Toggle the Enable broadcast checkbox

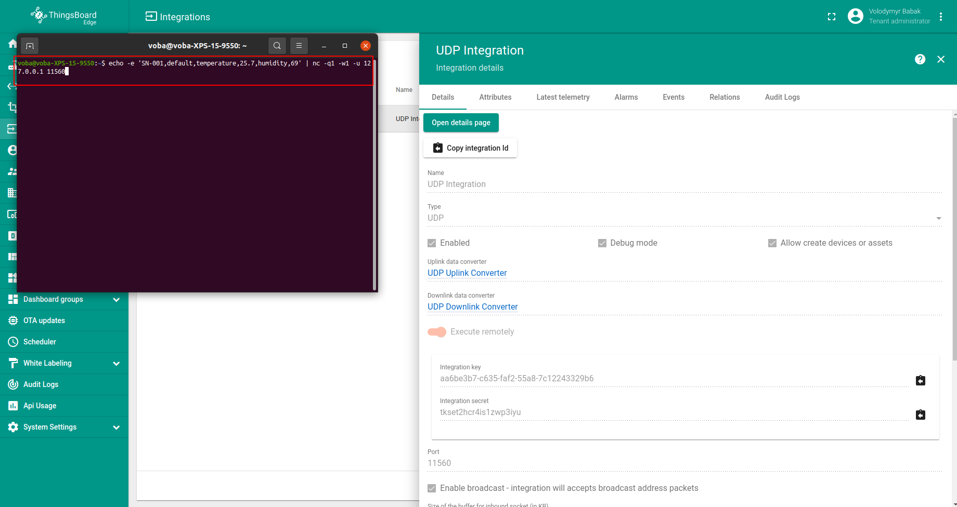(432, 488)
